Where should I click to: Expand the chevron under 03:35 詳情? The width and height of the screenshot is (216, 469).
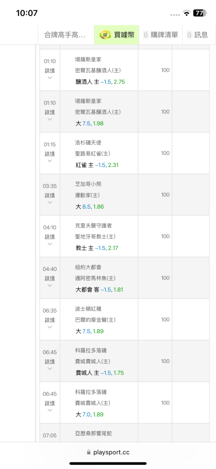point(50,202)
